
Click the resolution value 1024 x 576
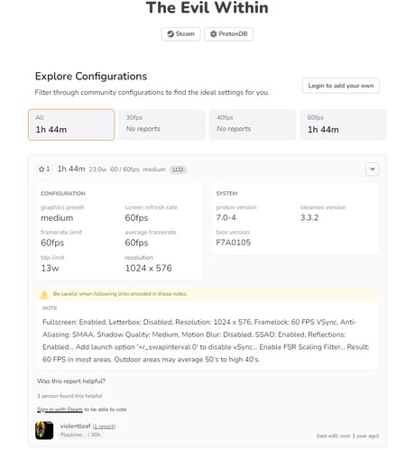148,268
